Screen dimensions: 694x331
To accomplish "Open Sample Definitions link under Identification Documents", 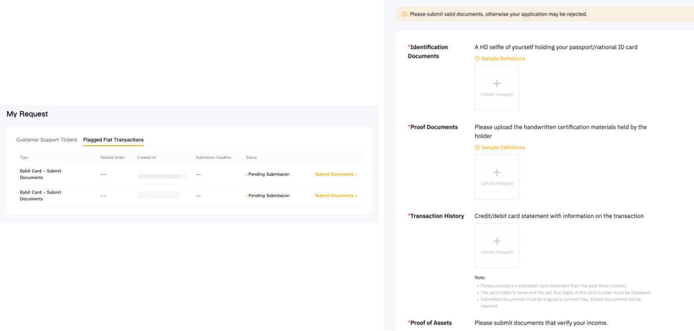I will click(x=503, y=59).
